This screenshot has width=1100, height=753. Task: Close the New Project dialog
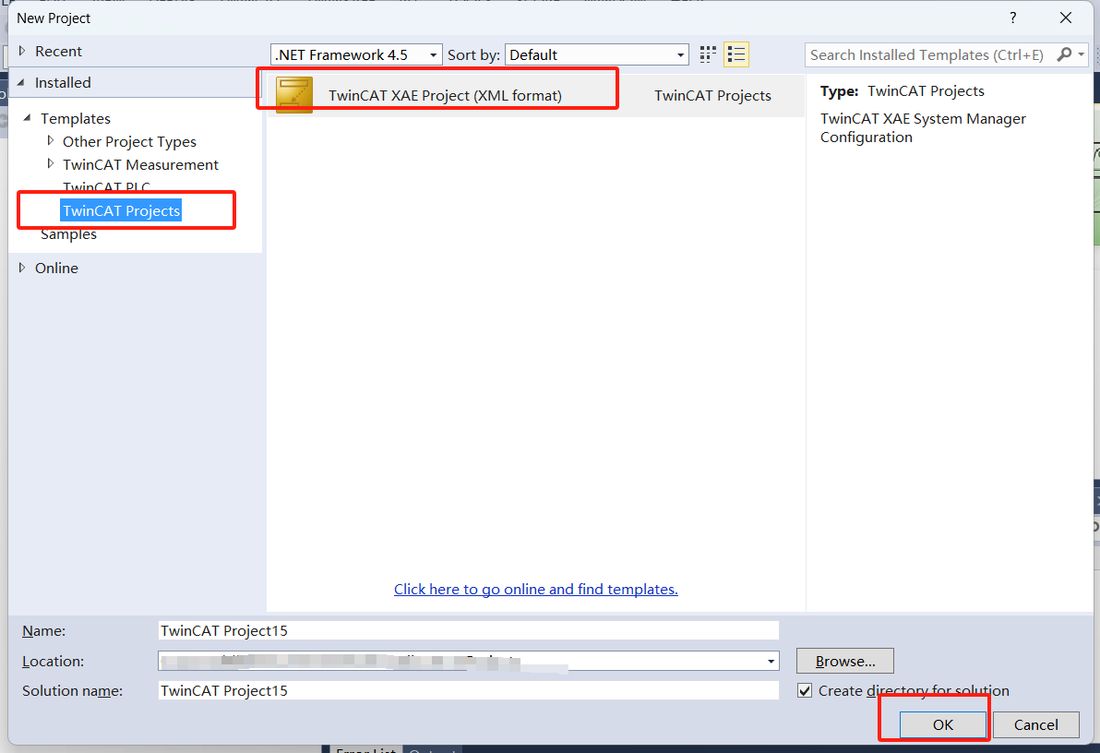point(1066,18)
